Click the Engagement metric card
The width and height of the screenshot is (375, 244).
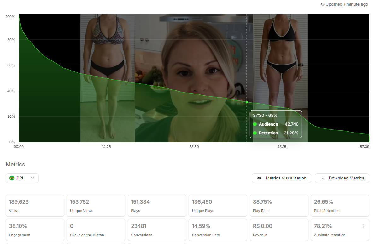35,230
